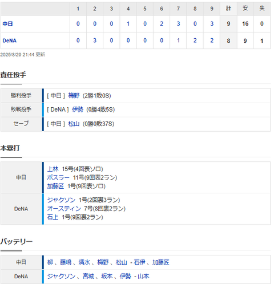This screenshot has height=284, width=274.
Task: Click DeNA total runs value 8
Action: click(228, 40)
